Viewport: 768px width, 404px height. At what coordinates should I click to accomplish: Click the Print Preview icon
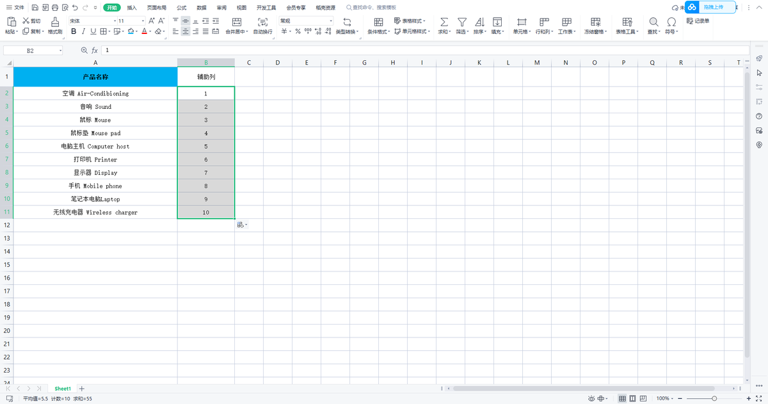click(x=65, y=8)
